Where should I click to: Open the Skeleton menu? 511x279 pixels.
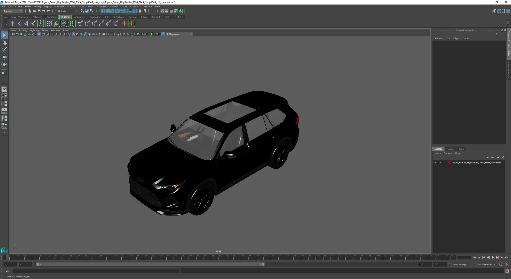pos(72,7)
